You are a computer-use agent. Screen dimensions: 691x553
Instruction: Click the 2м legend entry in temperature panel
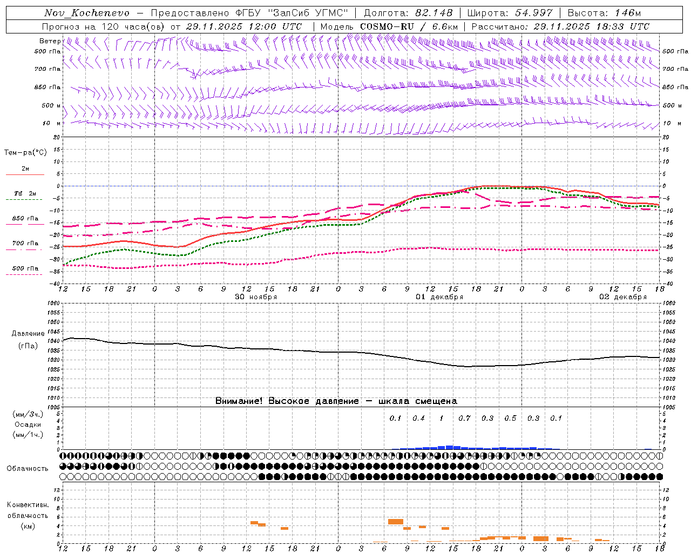click(x=25, y=168)
